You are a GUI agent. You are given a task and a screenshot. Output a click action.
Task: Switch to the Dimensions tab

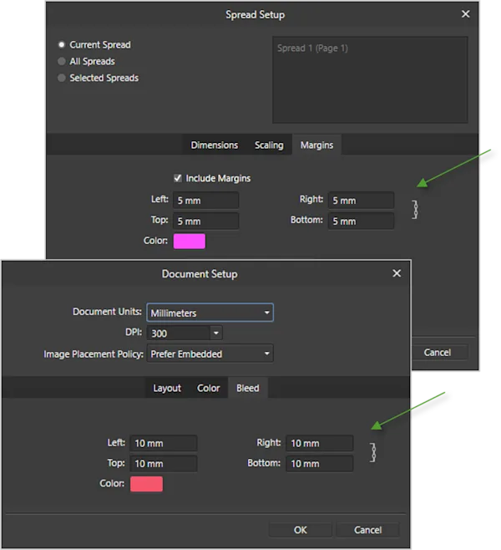(x=214, y=145)
